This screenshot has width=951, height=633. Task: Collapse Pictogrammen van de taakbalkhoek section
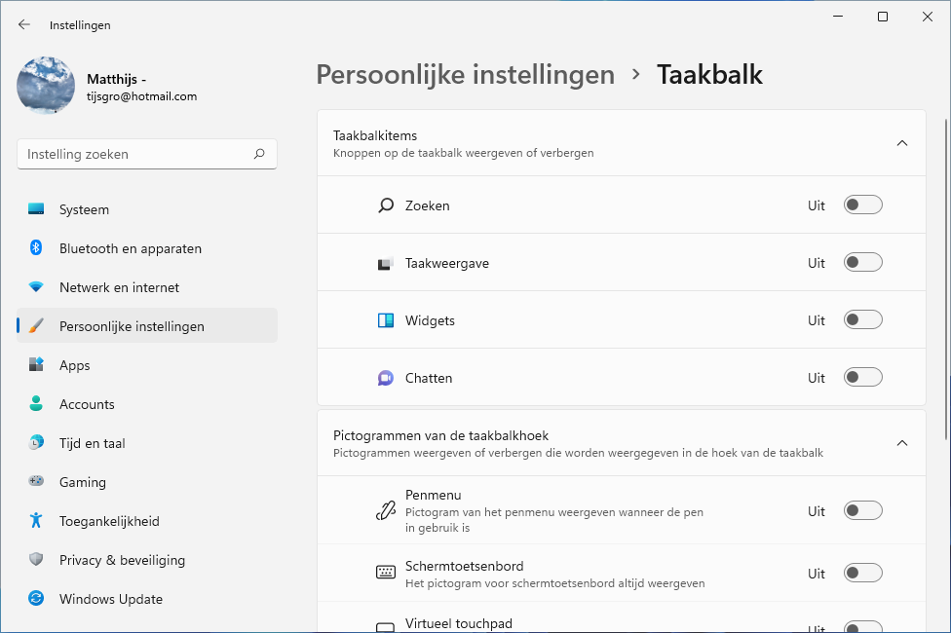(x=901, y=443)
